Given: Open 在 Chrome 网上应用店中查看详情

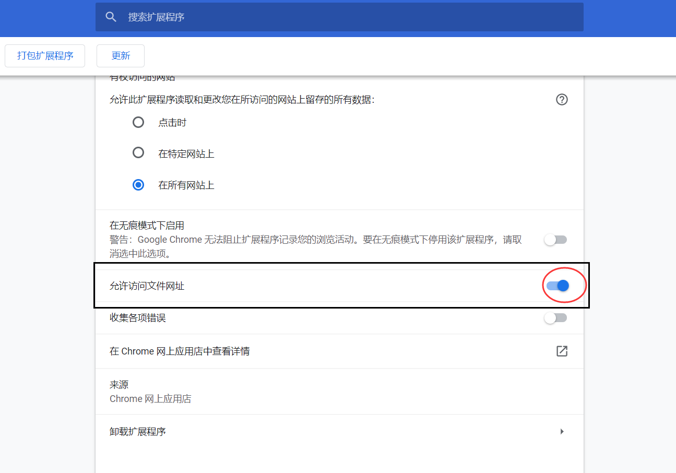Looking at the screenshot, I should point(180,351).
